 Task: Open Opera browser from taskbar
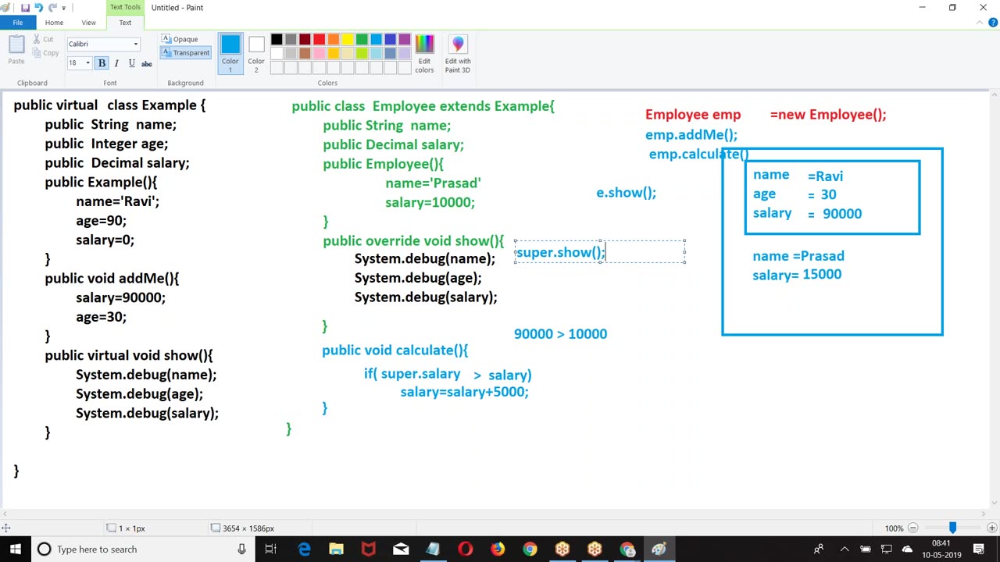465,550
